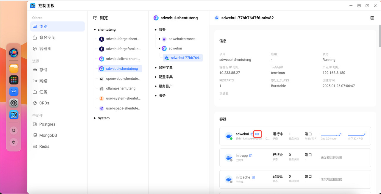Click the creation time 2025-01-25 07:06:47
Screen dimensions: 381x194
click(x=339, y=86)
